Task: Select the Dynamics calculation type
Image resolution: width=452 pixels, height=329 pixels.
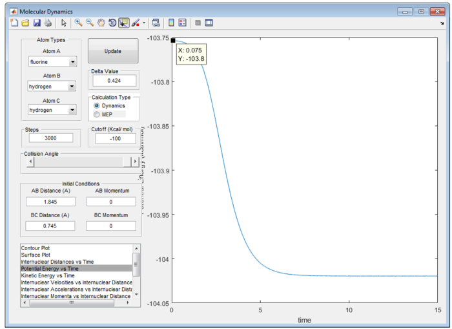Action: pyautogui.click(x=97, y=105)
